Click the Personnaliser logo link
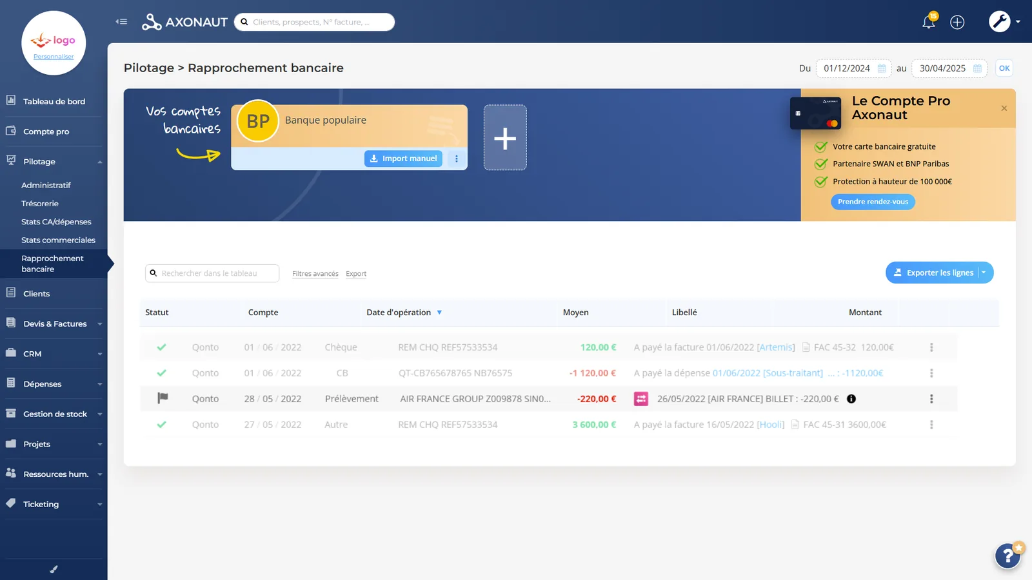 [54, 57]
